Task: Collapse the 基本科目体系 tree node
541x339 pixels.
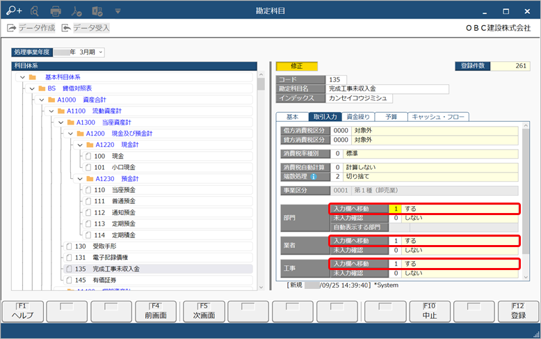Action: (x=22, y=77)
